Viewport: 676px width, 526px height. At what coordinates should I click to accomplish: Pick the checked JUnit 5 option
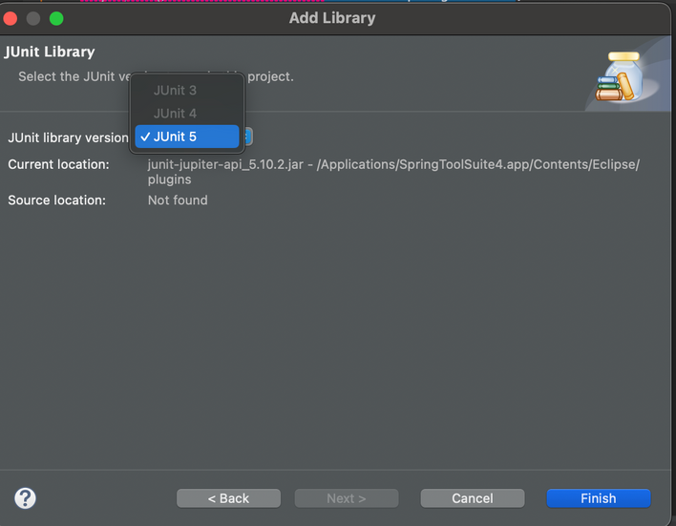187,137
